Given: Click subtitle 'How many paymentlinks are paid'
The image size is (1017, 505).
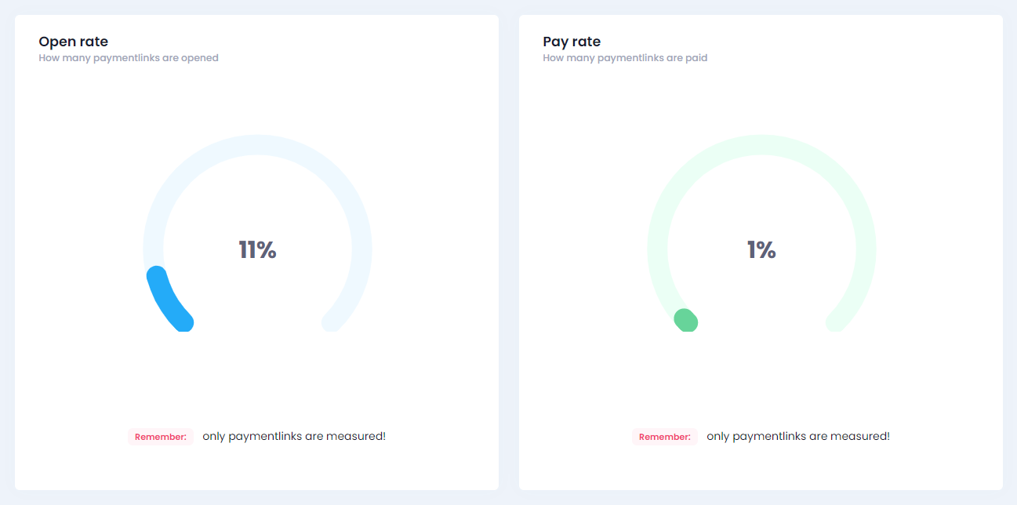Looking at the screenshot, I should (625, 58).
